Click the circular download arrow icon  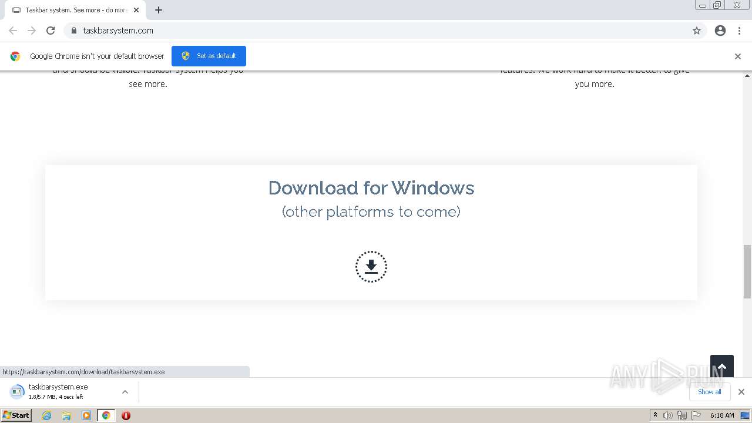371,267
